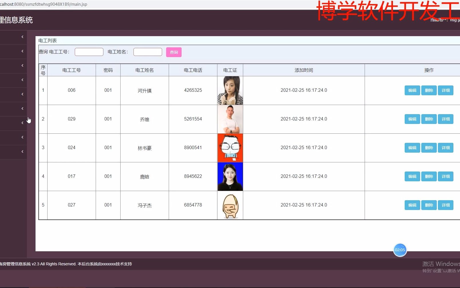Select the name cell 鹿晗
Image resolution: width=460 pixels, height=288 pixels.
145,177
